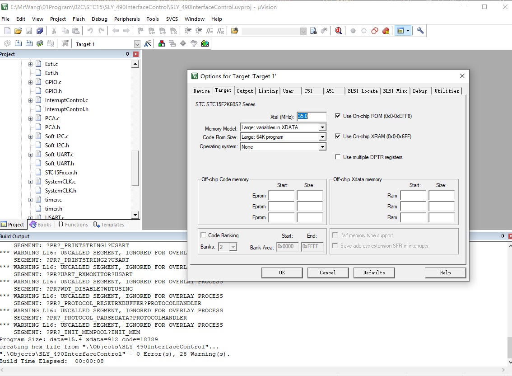Viewport: 512px width, 376px height.
Task: Switch to the Utilities tab
Action: (x=447, y=91)
